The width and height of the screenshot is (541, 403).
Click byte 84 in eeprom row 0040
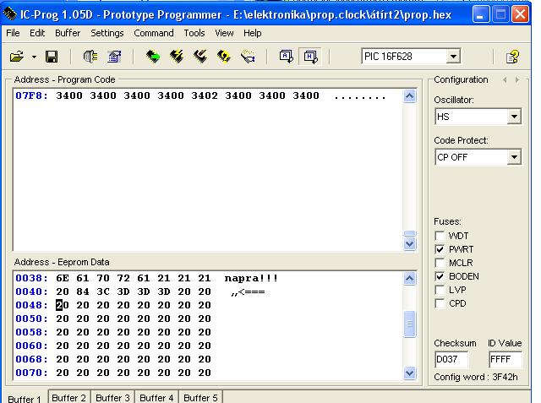pos(83,291)
